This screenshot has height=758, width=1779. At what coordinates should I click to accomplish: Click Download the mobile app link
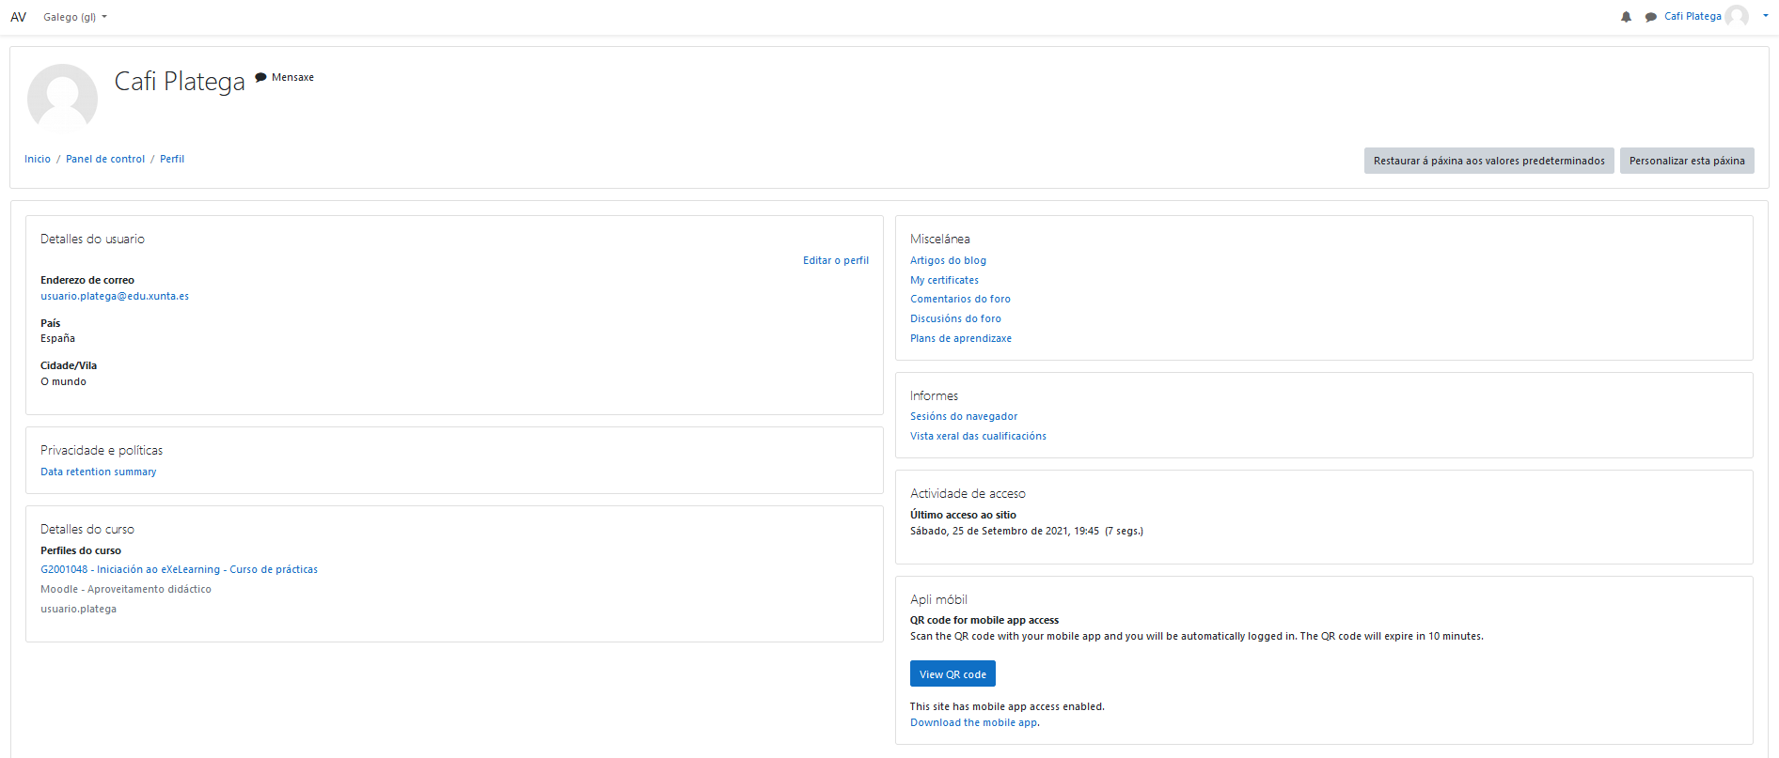coord(973,722)
